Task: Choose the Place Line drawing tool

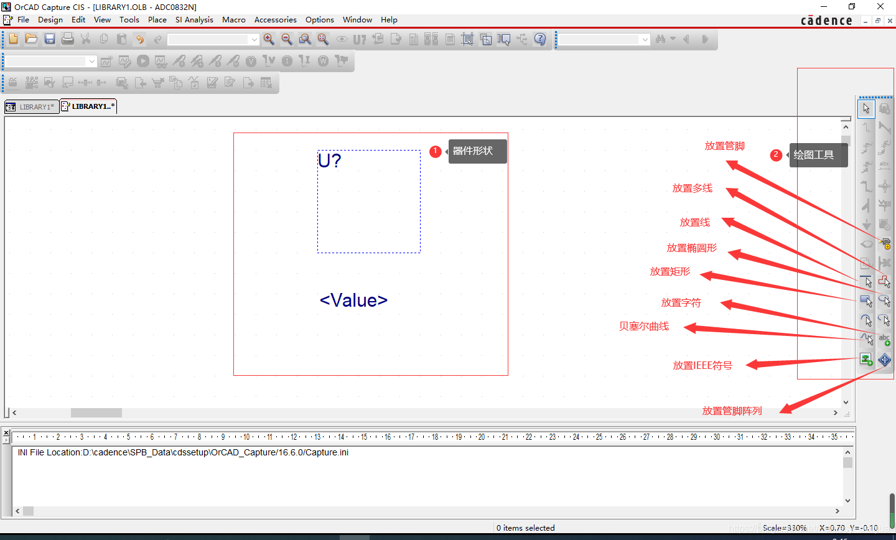Action: (866, 281)
